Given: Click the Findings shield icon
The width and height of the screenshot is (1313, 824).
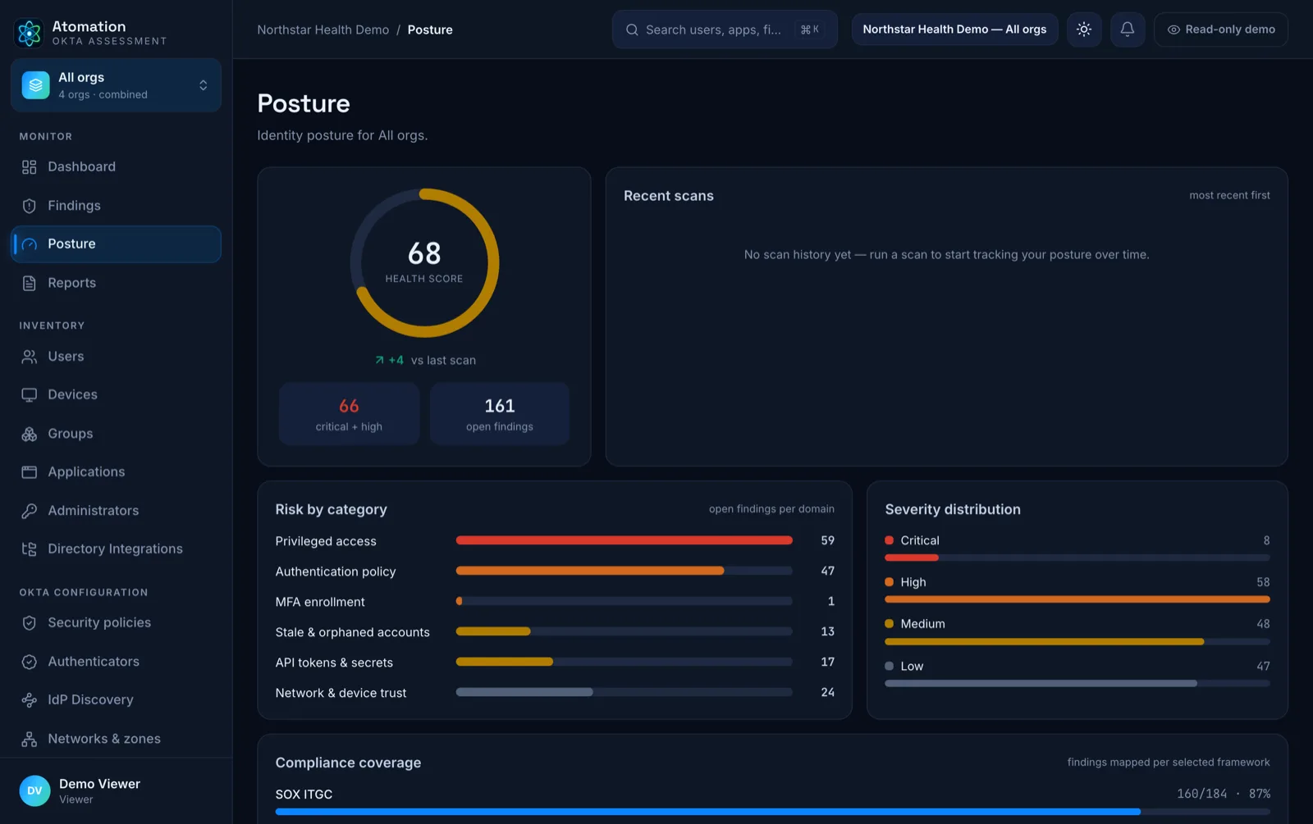Looking at the screenshot, I should point(30,206).
